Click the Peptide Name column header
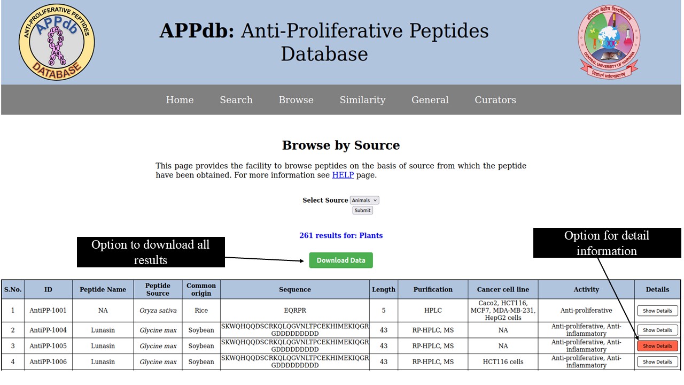The width and height of the screenshot is (684, 385). point(103,289)
